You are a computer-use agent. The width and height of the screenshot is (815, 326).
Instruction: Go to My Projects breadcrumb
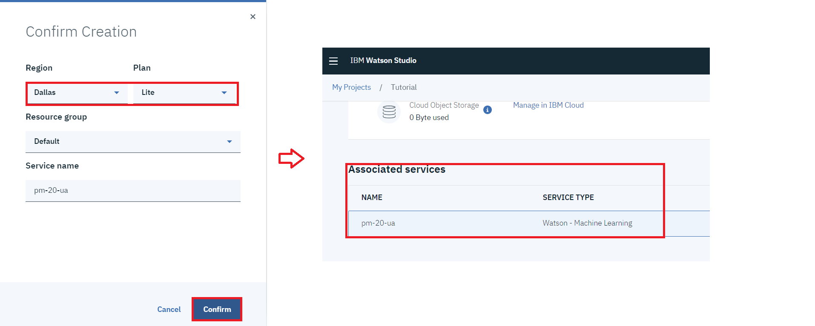pos(351,87)
